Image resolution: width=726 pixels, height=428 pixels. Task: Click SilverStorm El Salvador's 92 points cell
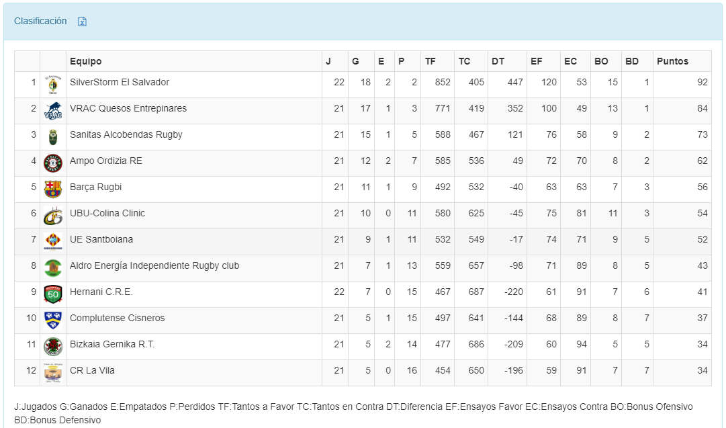coord(702,82)
